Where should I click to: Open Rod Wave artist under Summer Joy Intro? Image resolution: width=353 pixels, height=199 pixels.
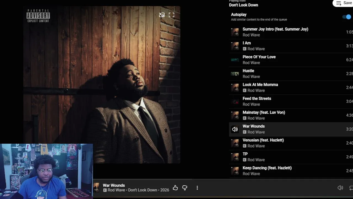pyautogui.click(x=251, y=35)
